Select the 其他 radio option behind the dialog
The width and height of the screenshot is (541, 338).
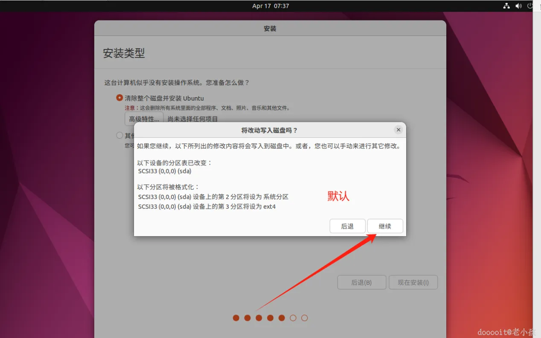point(119,136)
